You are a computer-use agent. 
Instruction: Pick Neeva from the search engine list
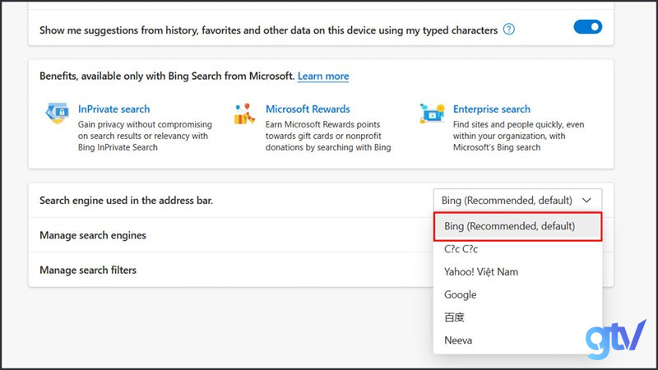click(x=457, y=340)
